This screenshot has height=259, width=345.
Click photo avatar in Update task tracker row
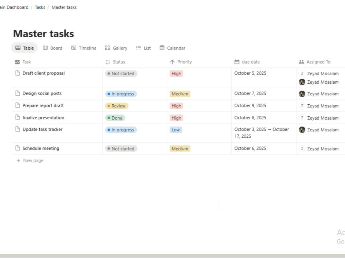(302, 130)
